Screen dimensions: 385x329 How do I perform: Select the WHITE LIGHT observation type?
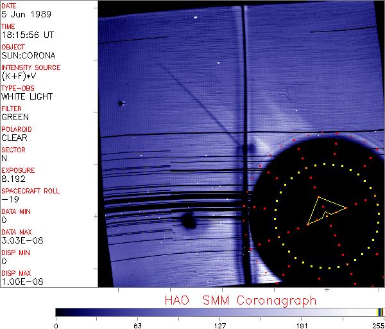[x=27, y=96]
